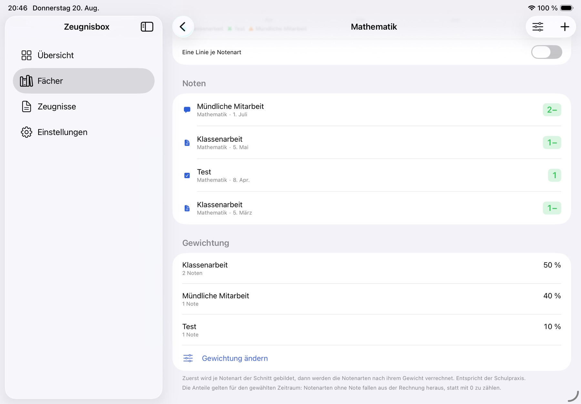Click the 10 % weighting value

click(552, 326)
